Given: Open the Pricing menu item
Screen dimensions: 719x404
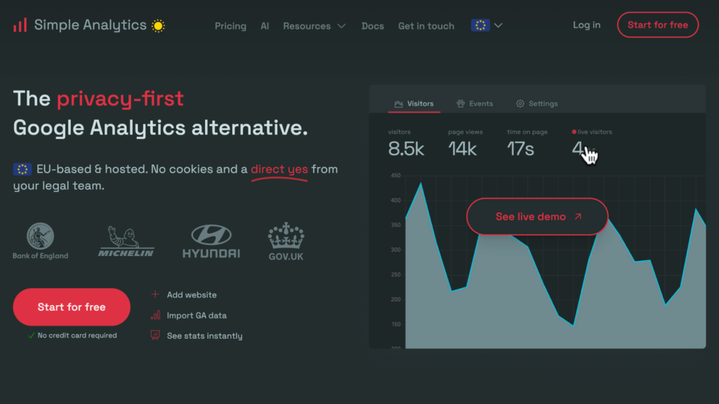Looking at the screenshot, I should click(x=230, y=25).
